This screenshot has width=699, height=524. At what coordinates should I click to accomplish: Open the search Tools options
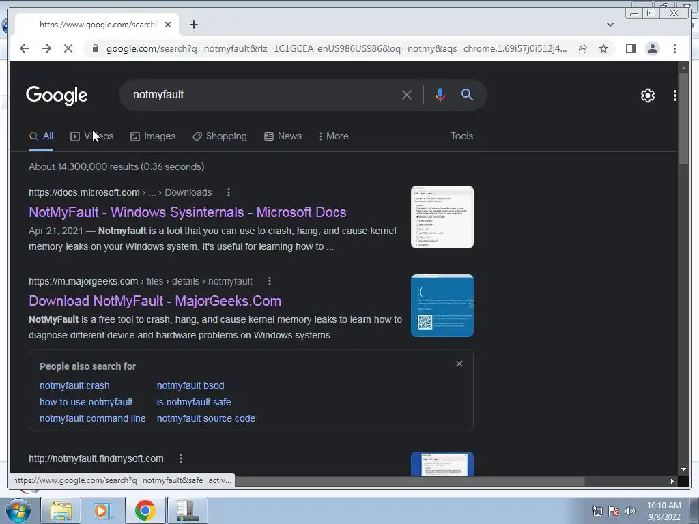click(x=461, y=136)
